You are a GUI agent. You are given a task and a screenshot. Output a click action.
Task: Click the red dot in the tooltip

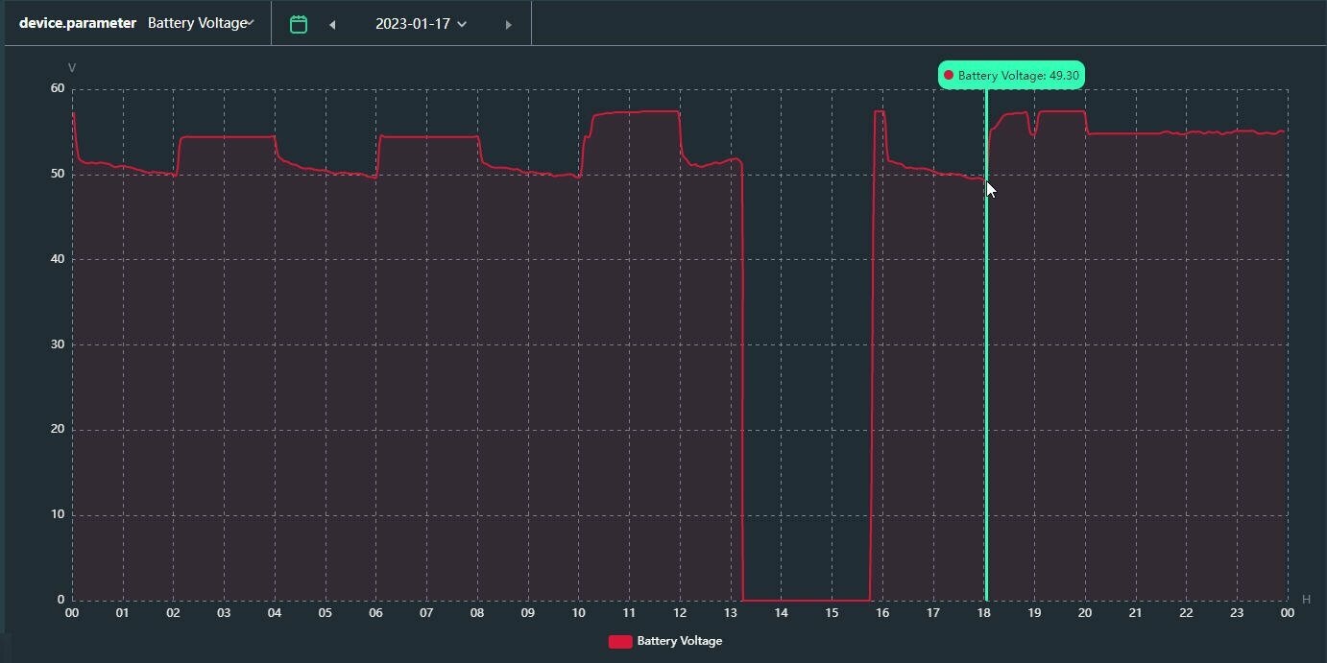[x=949, y=75]
